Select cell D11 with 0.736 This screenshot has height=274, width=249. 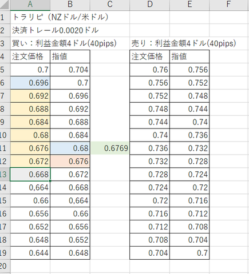pos(150,148)
